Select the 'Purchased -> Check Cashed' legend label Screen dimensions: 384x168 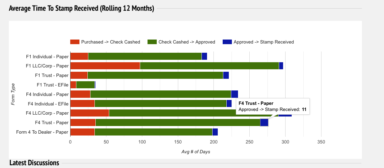[111, 42]
